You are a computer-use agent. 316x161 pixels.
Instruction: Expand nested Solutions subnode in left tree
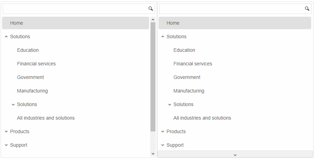click(x=13, y=105)
